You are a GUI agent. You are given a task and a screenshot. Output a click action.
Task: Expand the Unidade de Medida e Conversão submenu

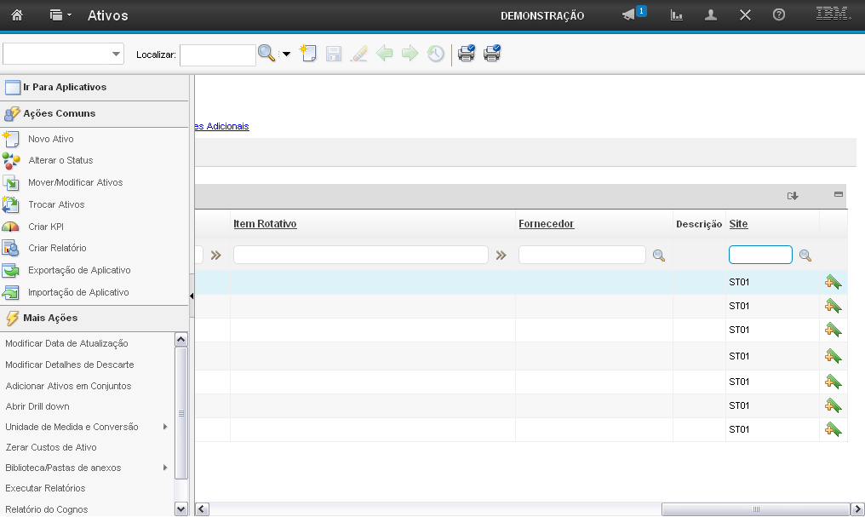(164, 427)
